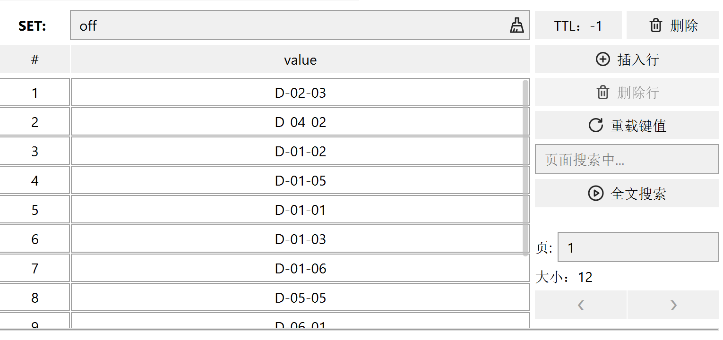Click the key name field containing "off"
This screenshot has width=723, height=340.
pos(288,25)
